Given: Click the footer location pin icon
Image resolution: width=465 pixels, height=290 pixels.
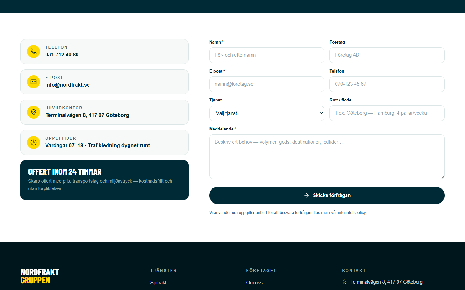Looking at the screenshot, I should (x=345, y=282).
